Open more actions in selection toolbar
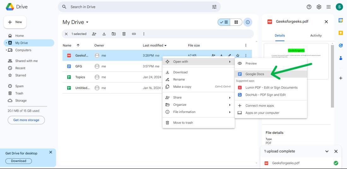The image size is (347, 169). point(144,34)
